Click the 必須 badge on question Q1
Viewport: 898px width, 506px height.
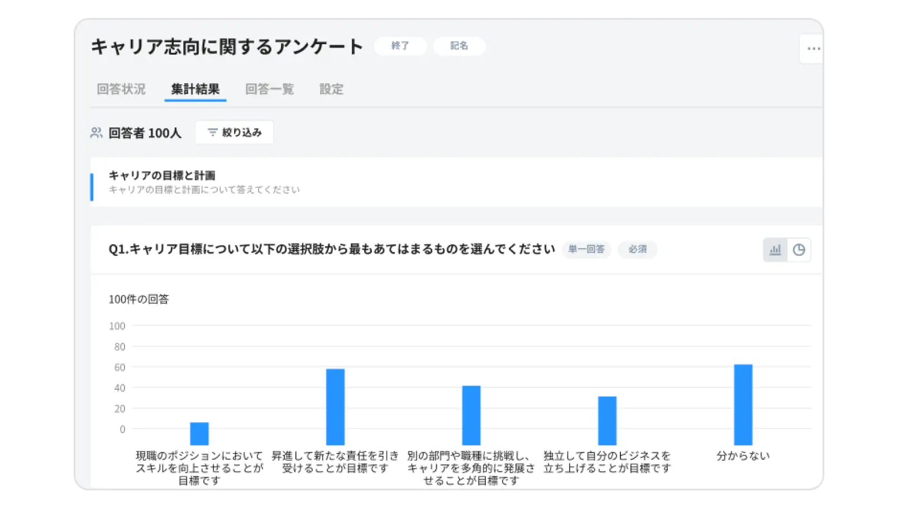[637, 250]
